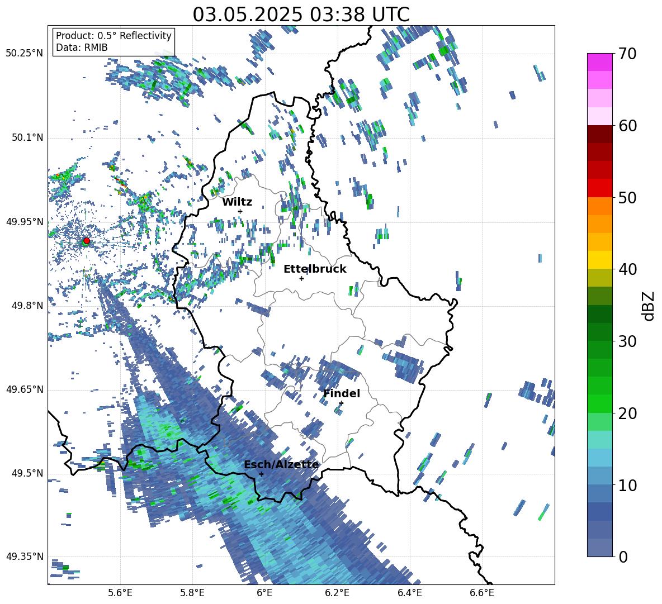Click the Findel location cross marker
The height and width of the screenshot is (604, 662).
341,403
